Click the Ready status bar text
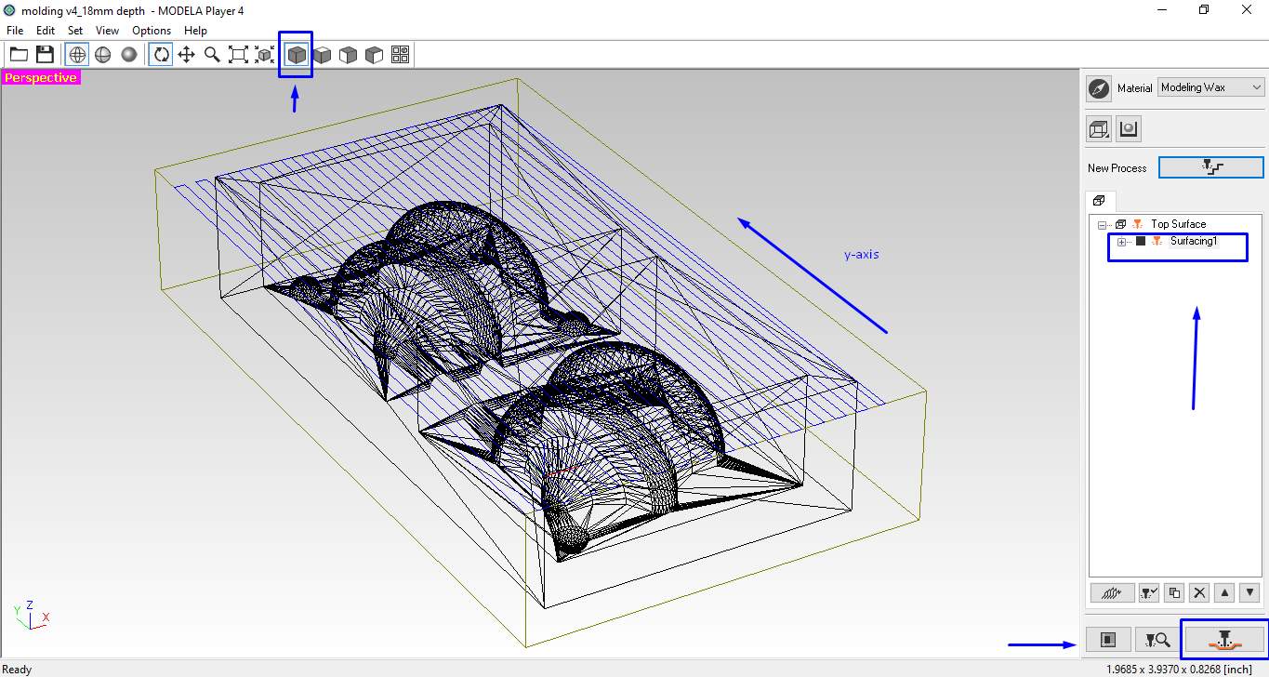Image resolution: width=1269 pixels, height=677 pixels. click(18, 670)
